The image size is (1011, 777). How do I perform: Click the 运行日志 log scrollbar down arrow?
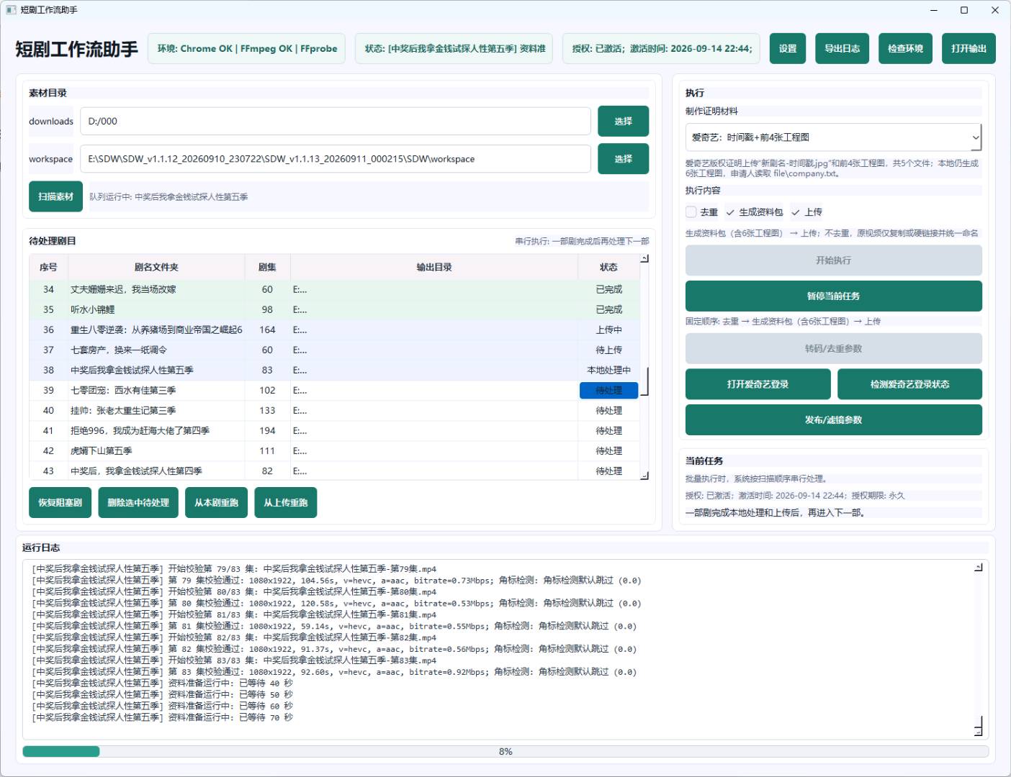point(979,731)
